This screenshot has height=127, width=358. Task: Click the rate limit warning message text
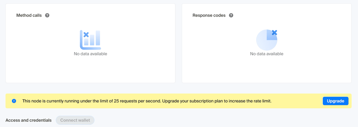pyautogui.click(x=147, y=101)
